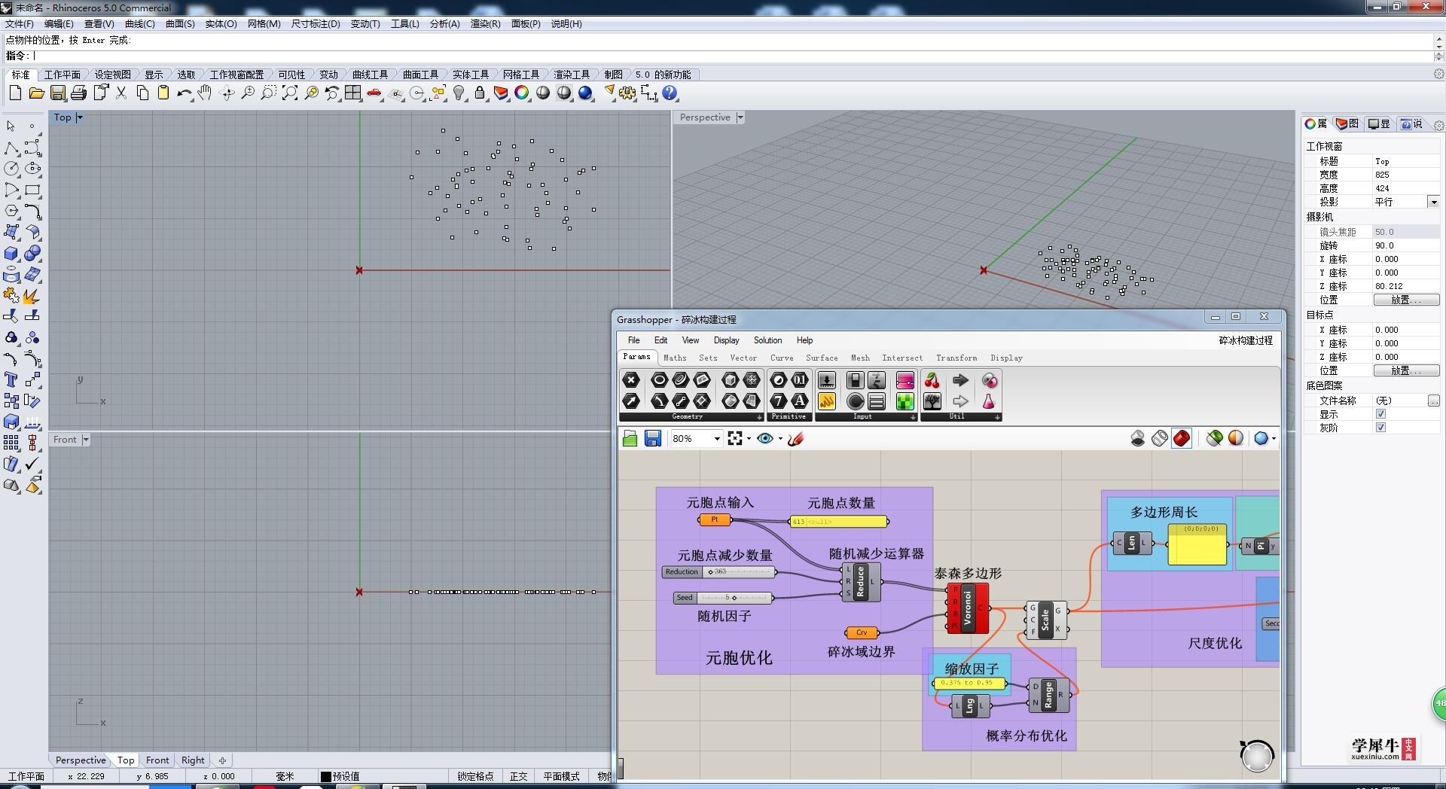Toggle 平面模式 planar mode in status bar
1446x789 pixels.
point(562,776)
